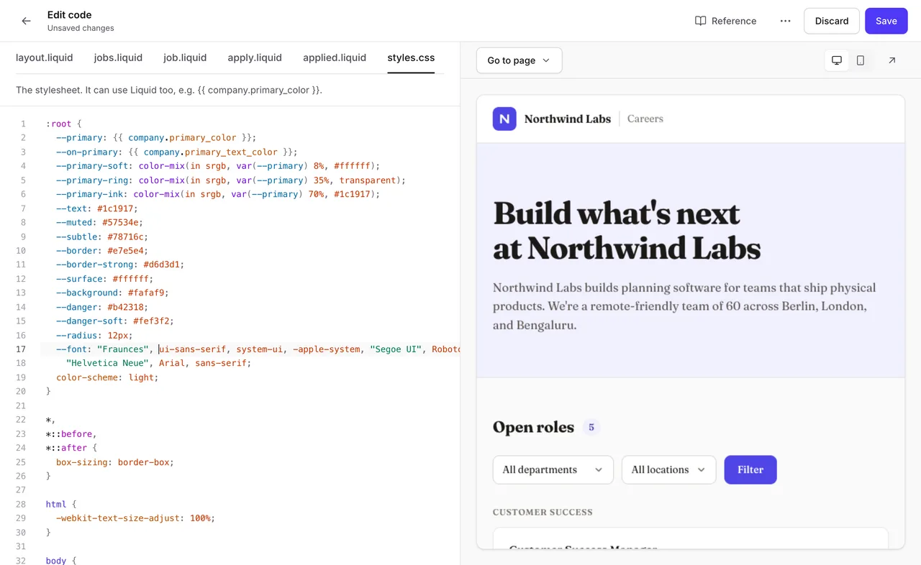Click the CUSTOMER SUCCESS section label
The height and width of the screenshot is (565, 921).
pyautogui.click(x=543, y=513)
